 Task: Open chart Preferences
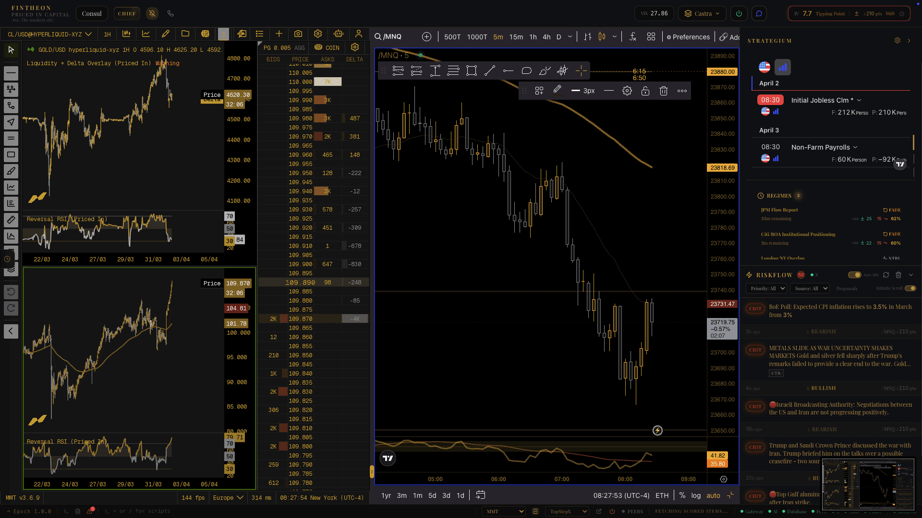pyautogui.click(x=688, y=37)
